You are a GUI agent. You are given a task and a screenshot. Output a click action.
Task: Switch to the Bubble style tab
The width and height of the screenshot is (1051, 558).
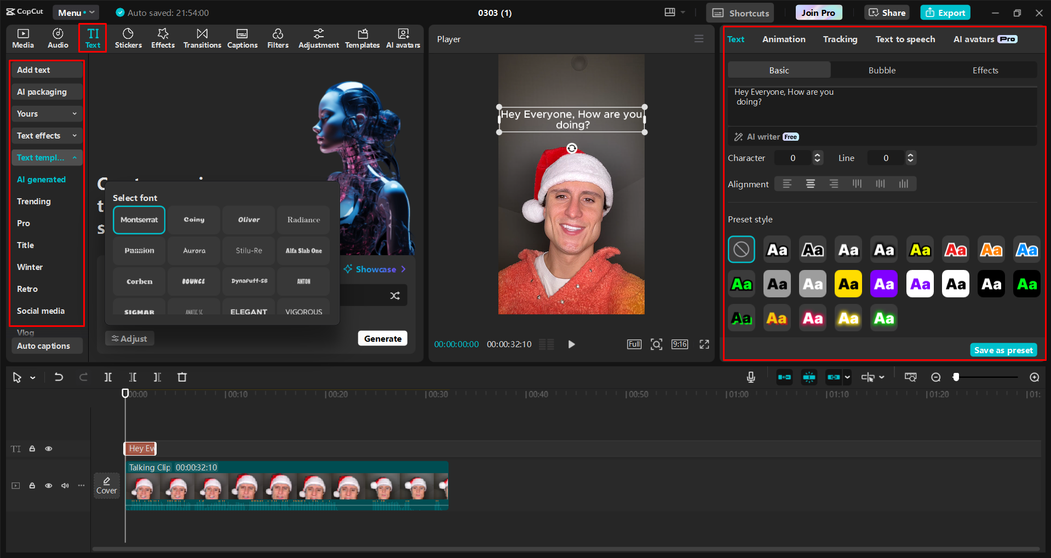pyautogui.click(x=881, y=70)
